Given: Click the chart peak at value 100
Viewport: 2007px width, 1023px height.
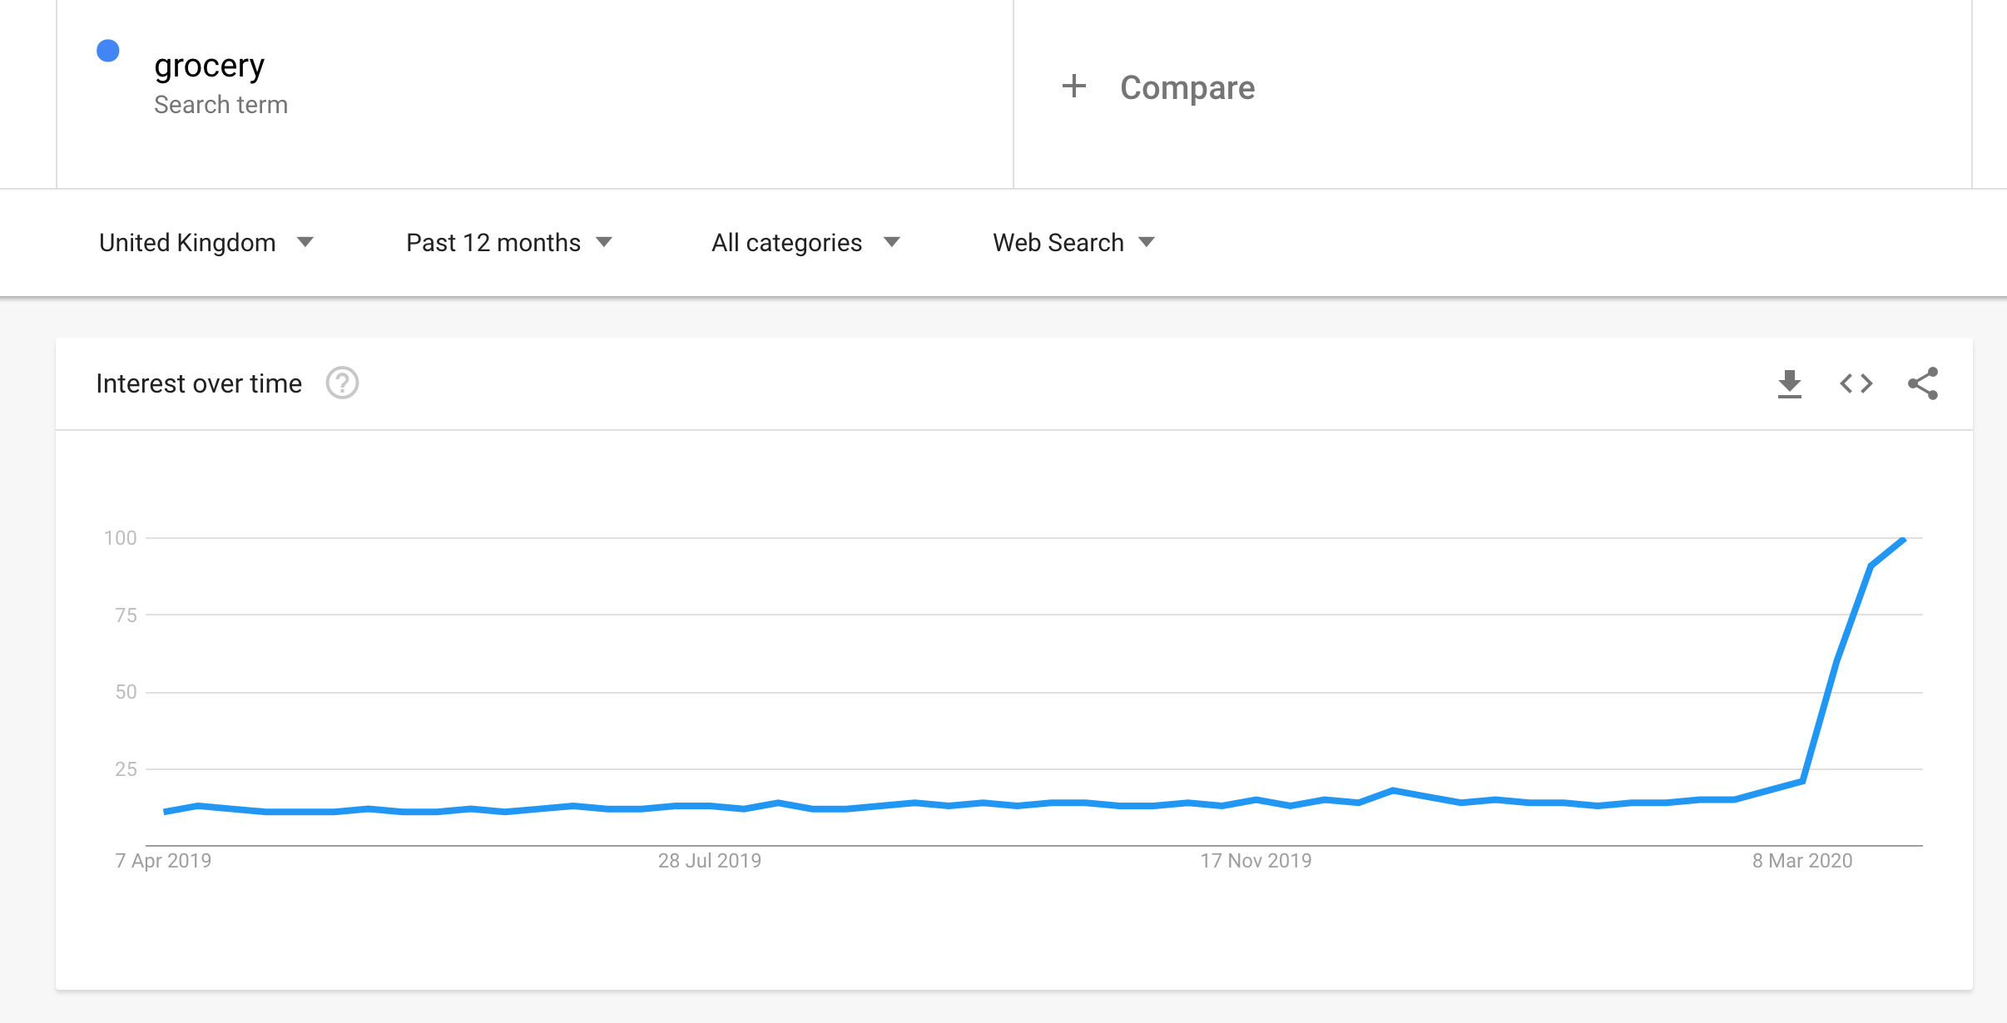Looking at the screenshot, I should tap(1903, 540).
